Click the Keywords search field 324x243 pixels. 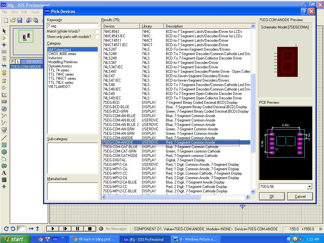[x=72, y=26]
